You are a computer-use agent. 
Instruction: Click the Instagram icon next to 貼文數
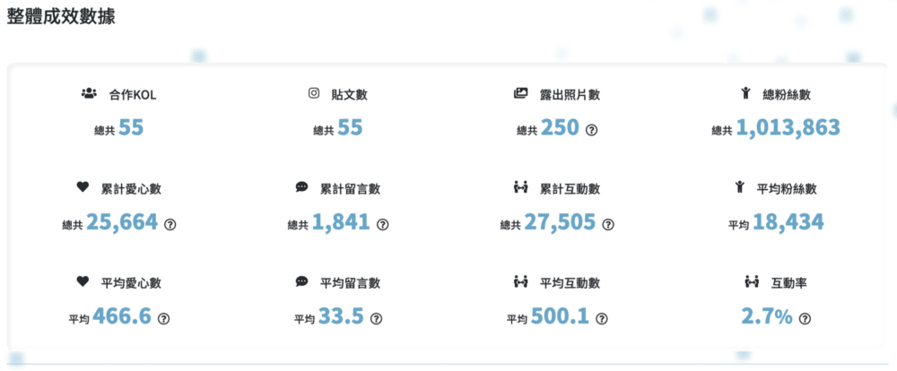tap(313, 93)
